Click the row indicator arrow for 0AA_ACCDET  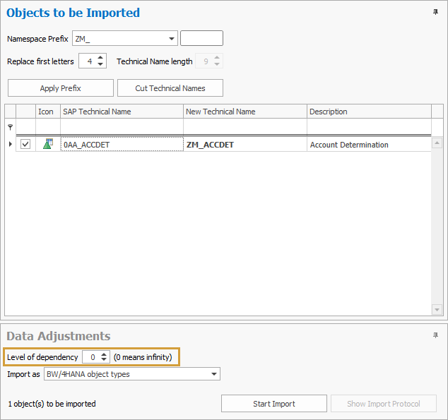click(10, 144)
